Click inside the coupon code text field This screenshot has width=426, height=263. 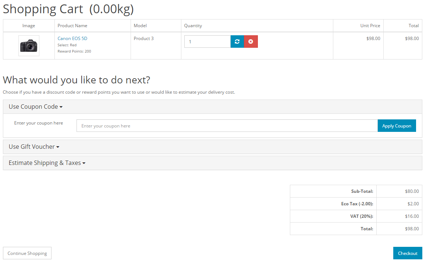click(x=227, y=126)
